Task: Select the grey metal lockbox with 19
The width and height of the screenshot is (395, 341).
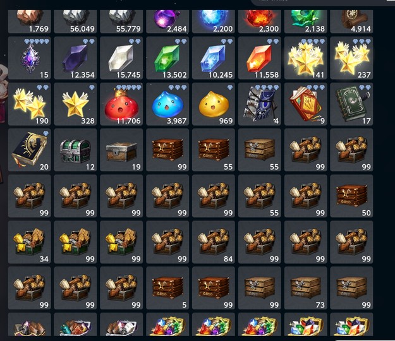Action: 121,150
